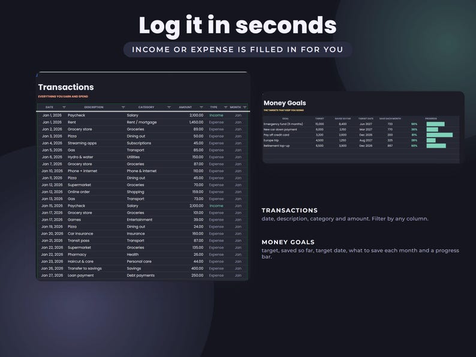Select the 'Streaming apps' description cell
Viewport: 476px width, 357px height.
[x=82, y=143]
